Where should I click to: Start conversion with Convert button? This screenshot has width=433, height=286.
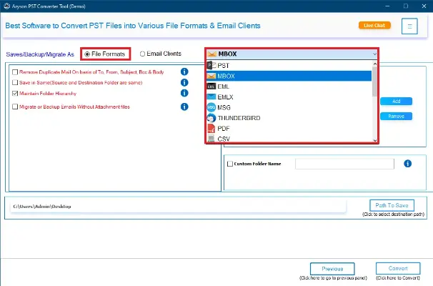coord(398,268)
